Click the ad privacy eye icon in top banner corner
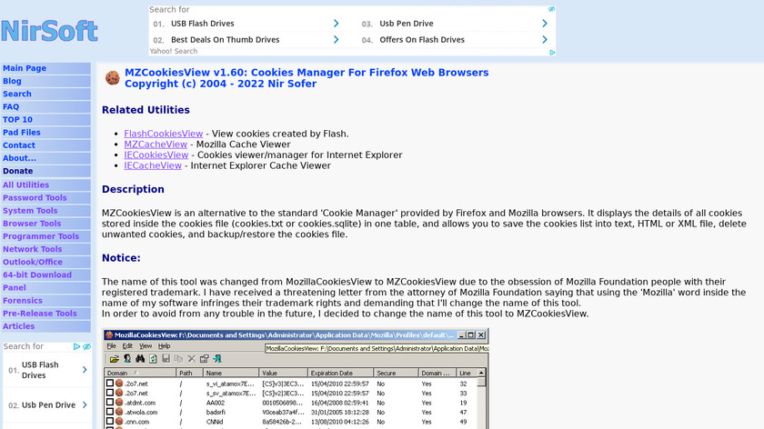The width and height of the screenshot is (764, 429). [x=551, y=9]
